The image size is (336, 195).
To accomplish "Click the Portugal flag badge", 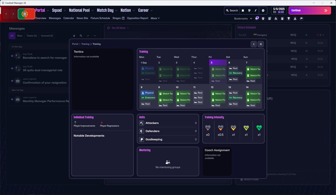I will (27, 14).
